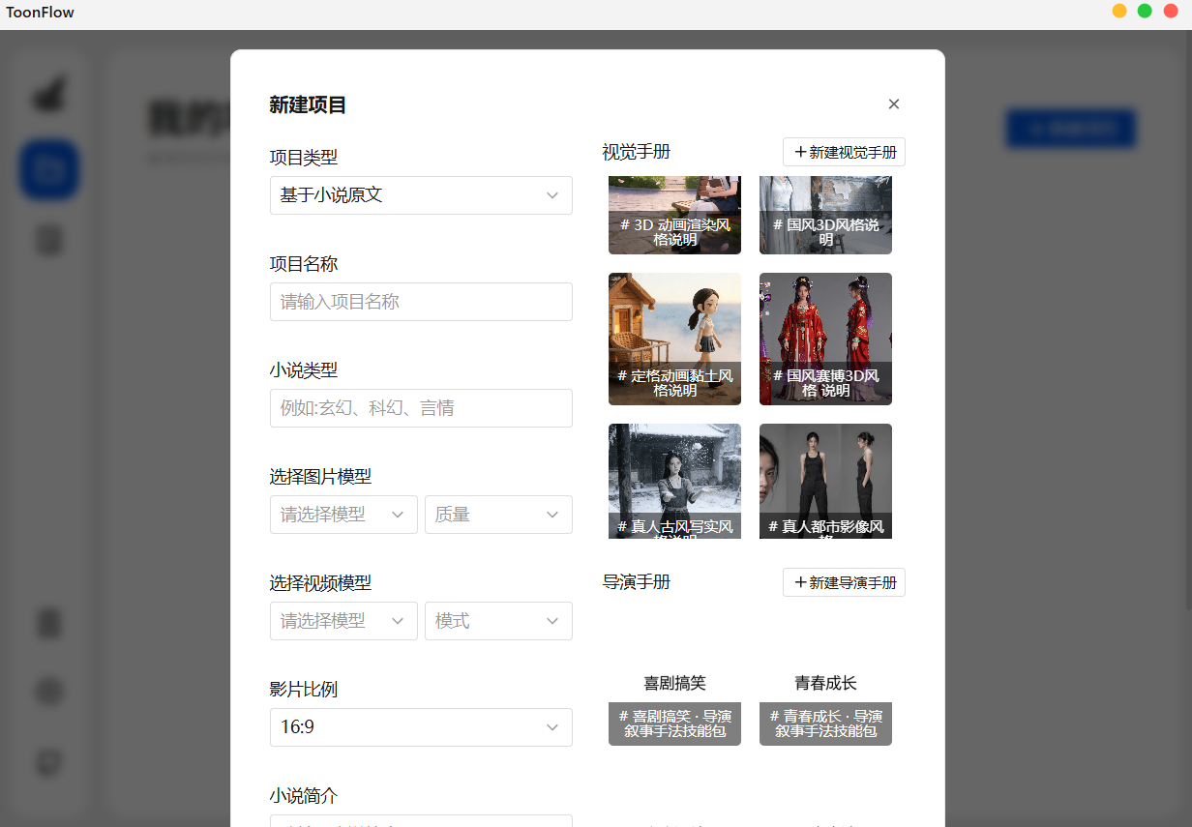Click the 项目类型 label

click(304, 157)
